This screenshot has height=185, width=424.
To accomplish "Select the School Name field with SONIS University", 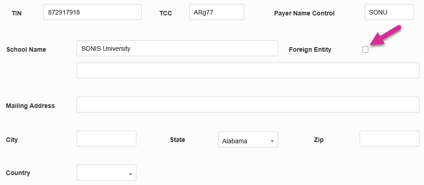I will click(177, 49).
